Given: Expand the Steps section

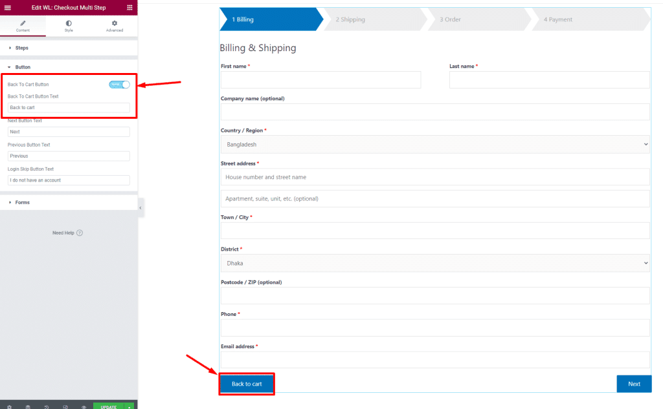Looking at the screenshot, I should (x=21, y=48).
